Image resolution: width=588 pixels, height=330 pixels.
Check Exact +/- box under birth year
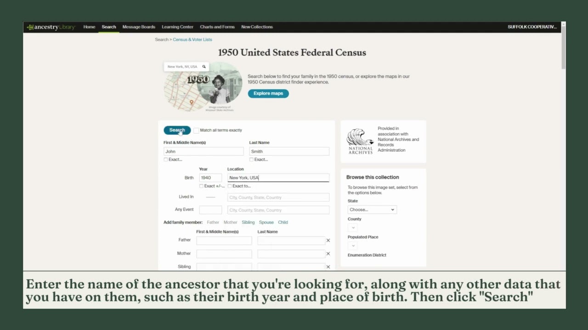[x=201, y=186]
